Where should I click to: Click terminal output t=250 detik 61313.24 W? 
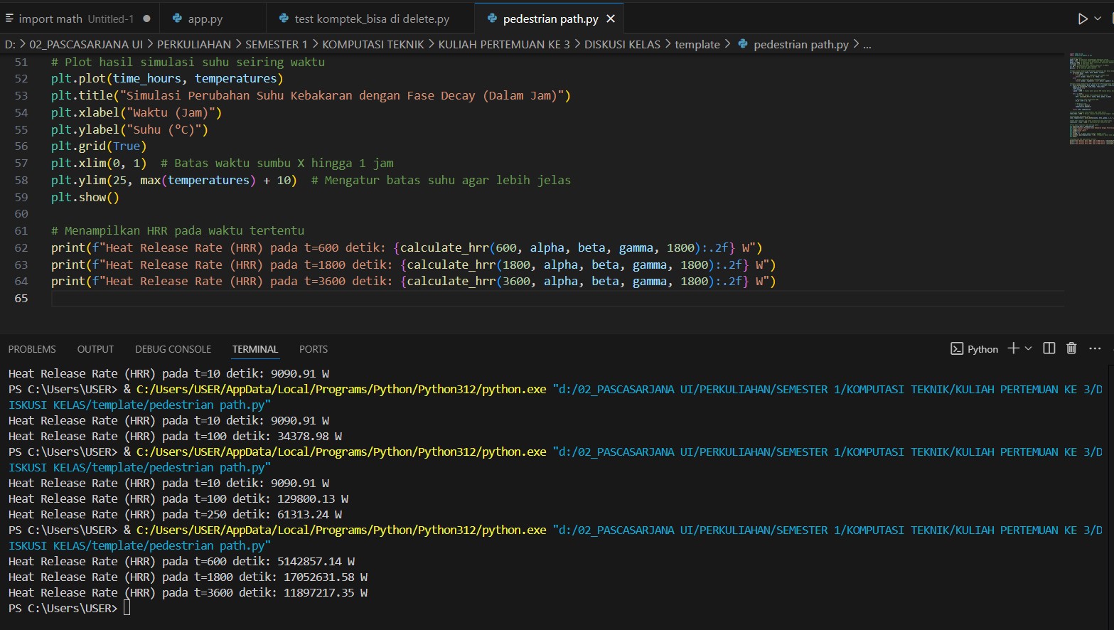[175, 515]
